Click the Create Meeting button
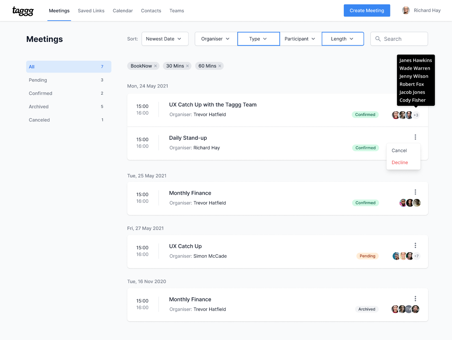The image size is (452, 340). coord(367,10)
